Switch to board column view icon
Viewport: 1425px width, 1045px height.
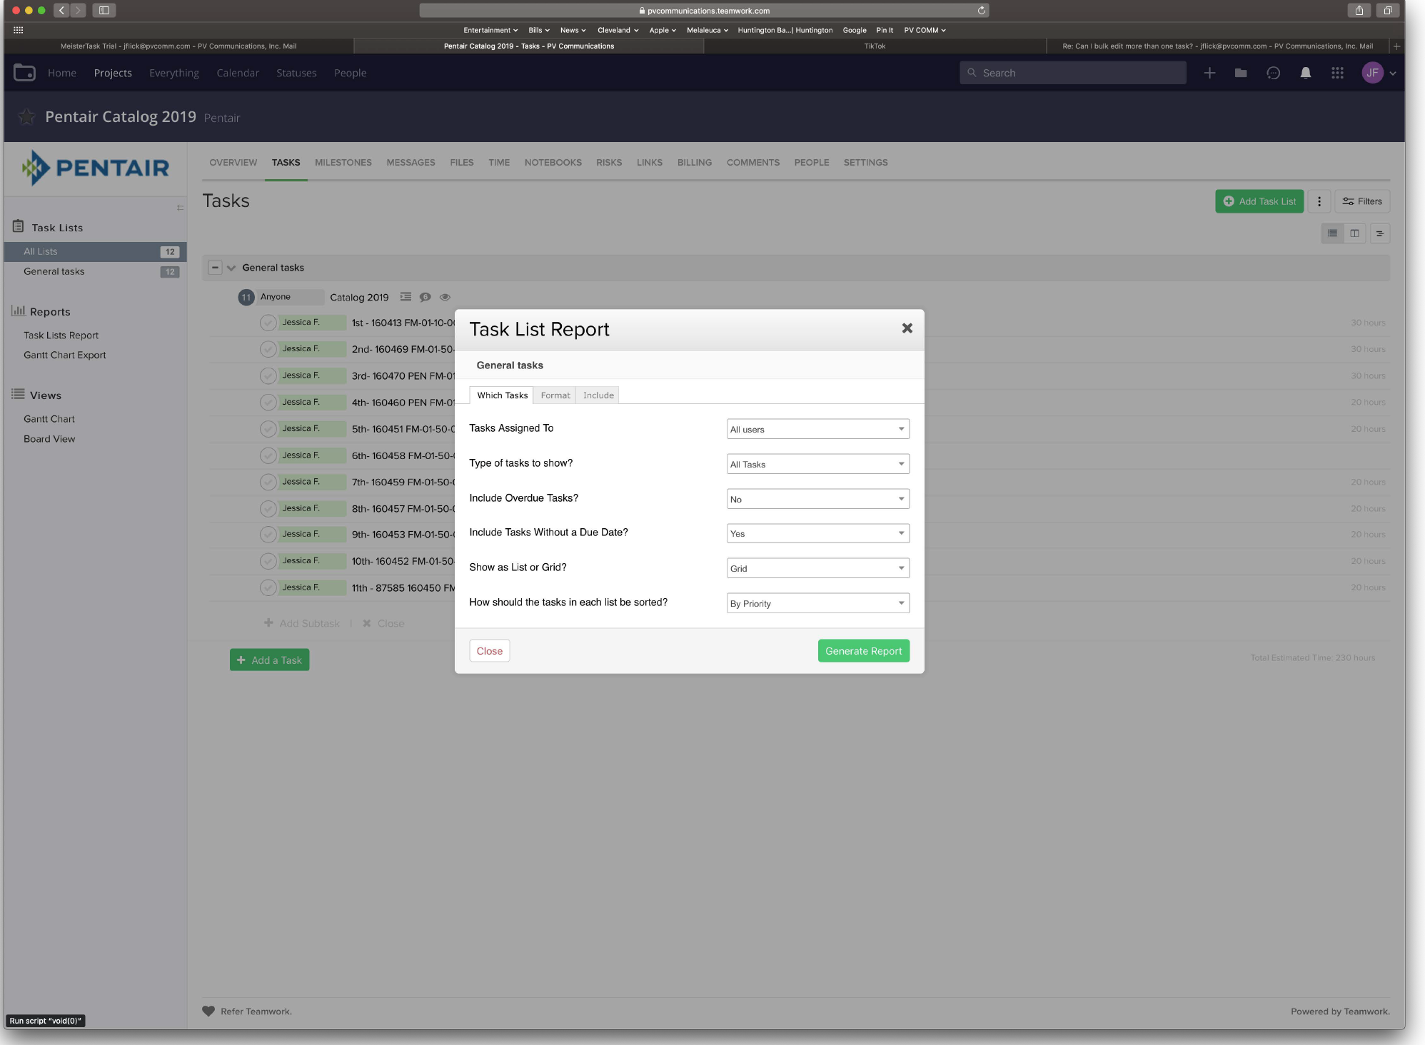pyautogui.click(x=1354, y=233)
